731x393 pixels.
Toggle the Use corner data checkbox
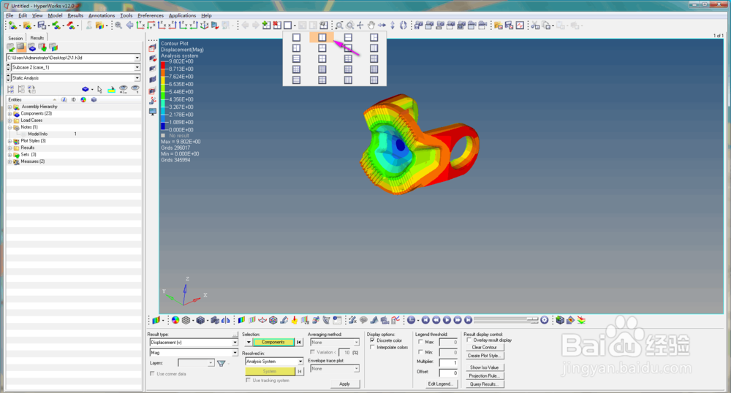coord(152,374)
